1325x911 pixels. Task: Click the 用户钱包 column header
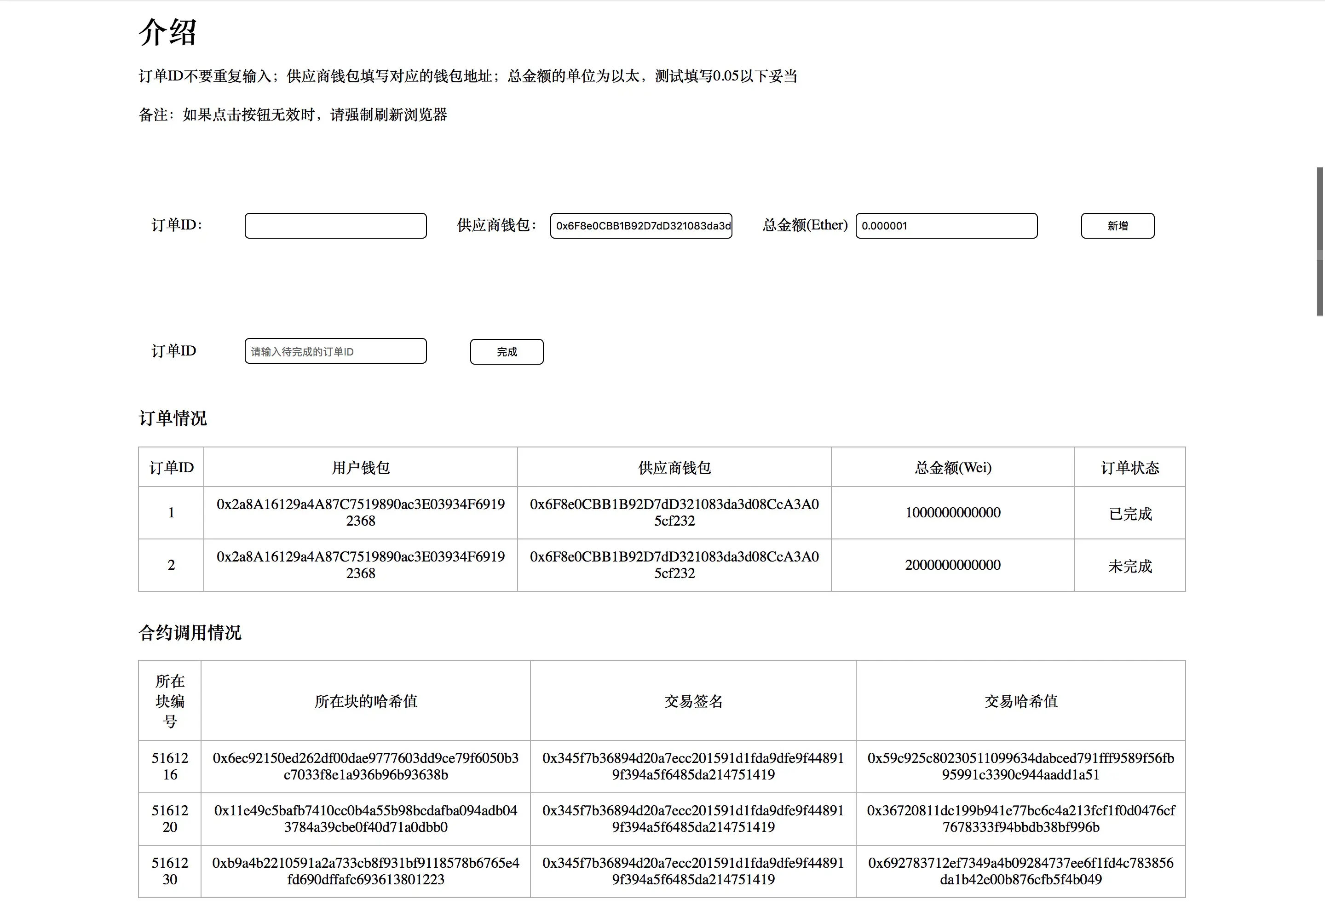click(x=360, y=468)
